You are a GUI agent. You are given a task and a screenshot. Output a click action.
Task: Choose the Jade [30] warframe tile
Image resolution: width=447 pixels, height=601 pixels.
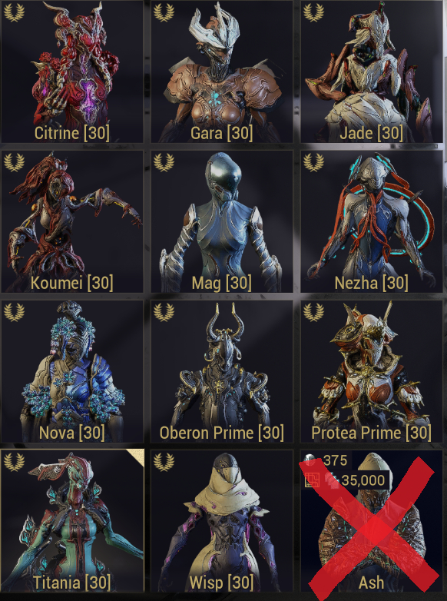[372, 71]
